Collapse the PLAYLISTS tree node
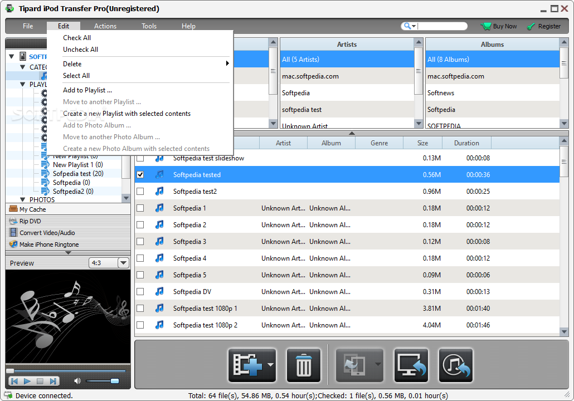 click(x=23, y=84)
